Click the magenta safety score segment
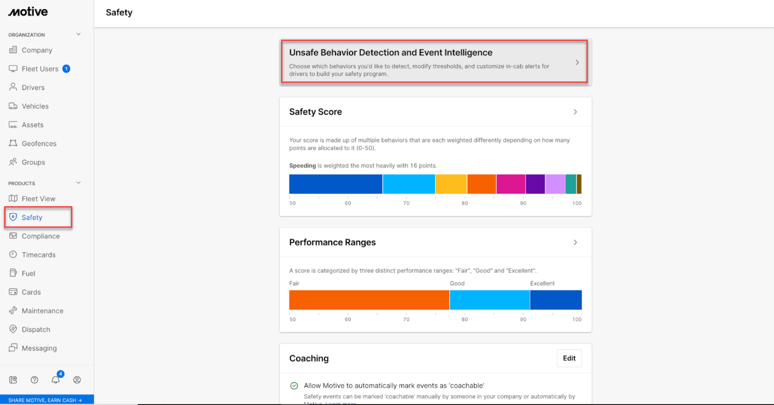 coord(511,184)
